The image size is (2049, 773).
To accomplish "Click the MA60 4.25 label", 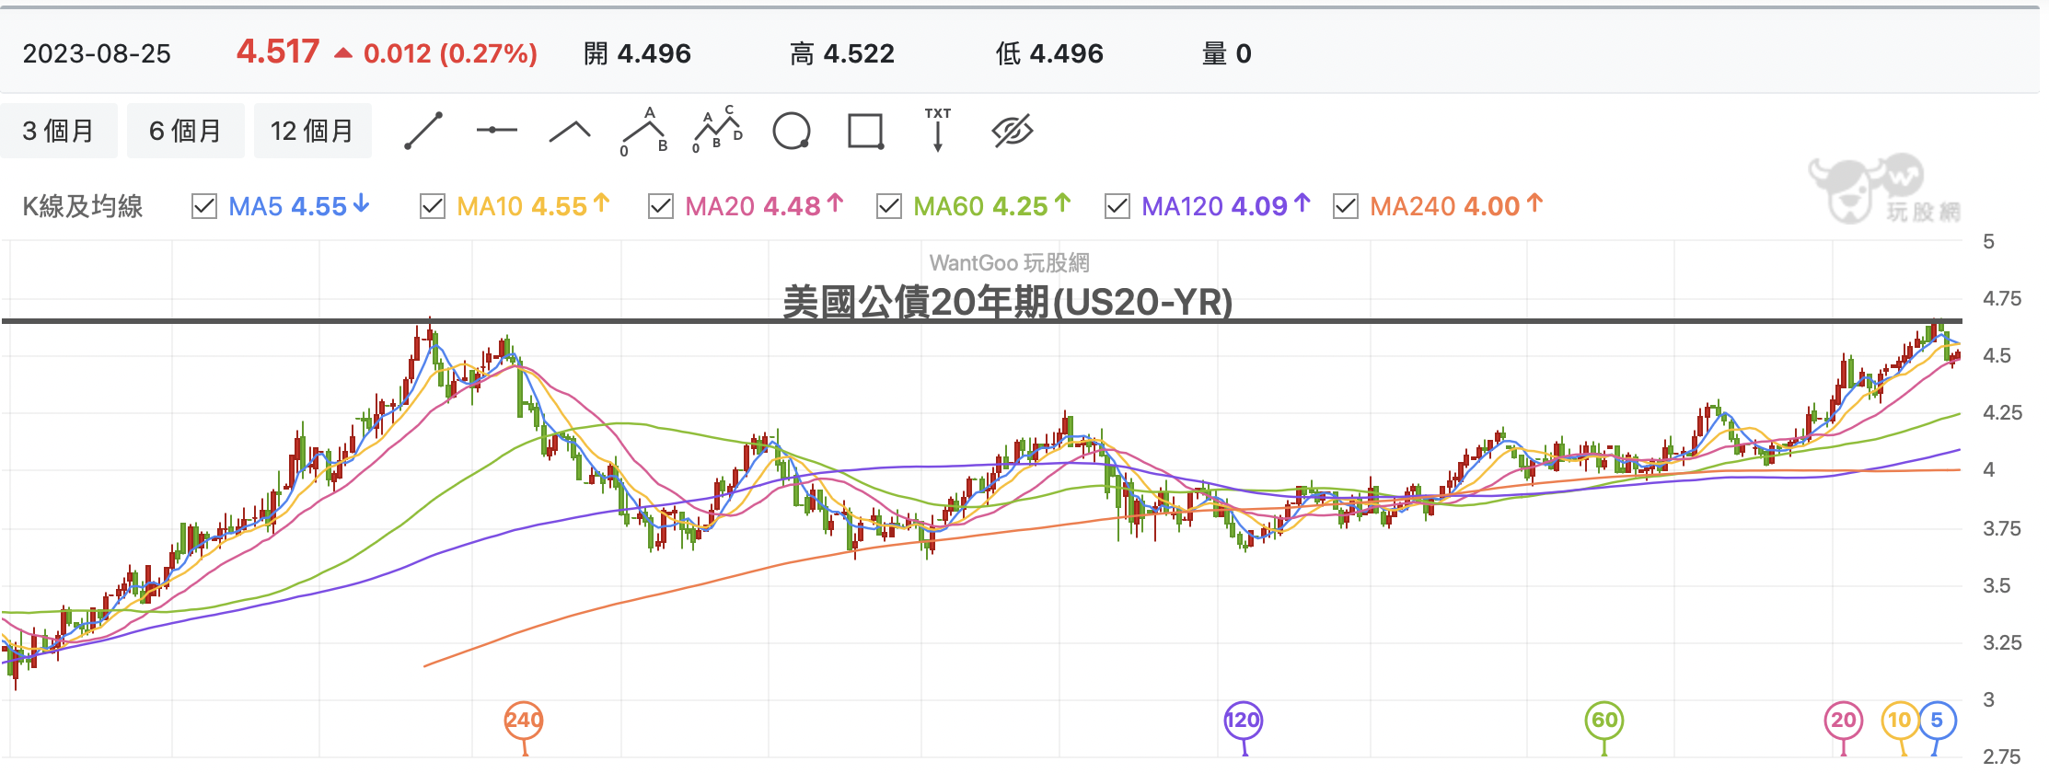I will pos(992,206).
